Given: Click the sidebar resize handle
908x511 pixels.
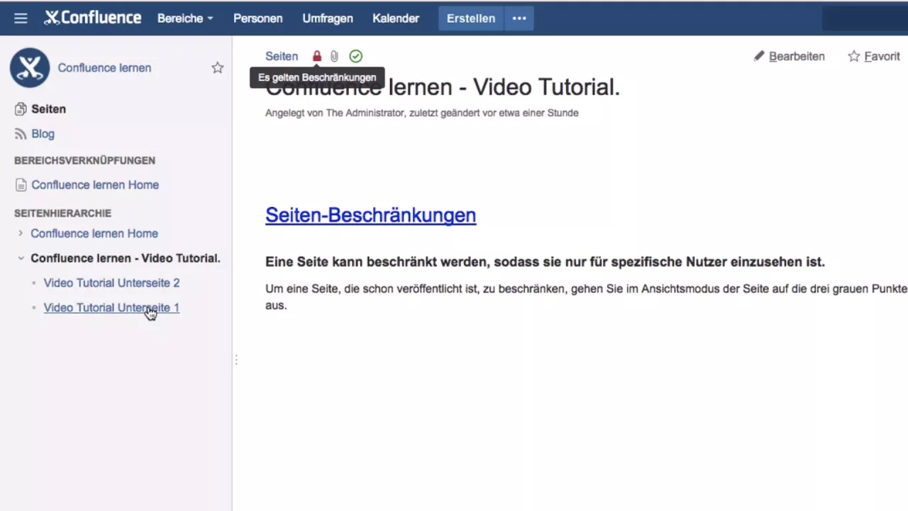Looking at the screenshot, I should 236,361.
